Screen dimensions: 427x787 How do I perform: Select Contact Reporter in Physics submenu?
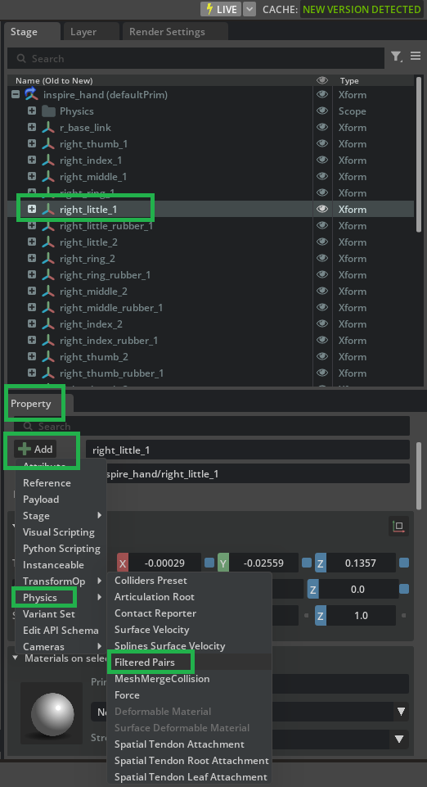click(x=155, y=613)
